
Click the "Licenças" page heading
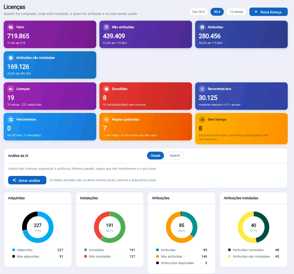point(14,7)
